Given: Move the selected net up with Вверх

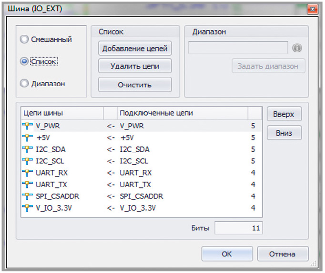Looking at the screenshot, I should [x=284, y=114].
